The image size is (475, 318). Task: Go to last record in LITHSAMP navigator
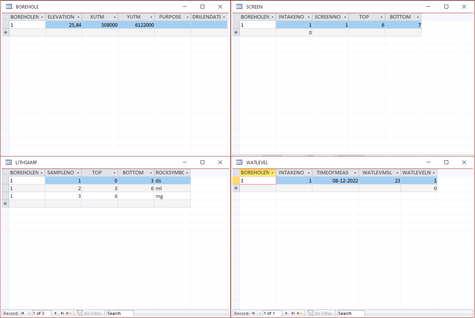pyautogui.click(x=62, y=313)
